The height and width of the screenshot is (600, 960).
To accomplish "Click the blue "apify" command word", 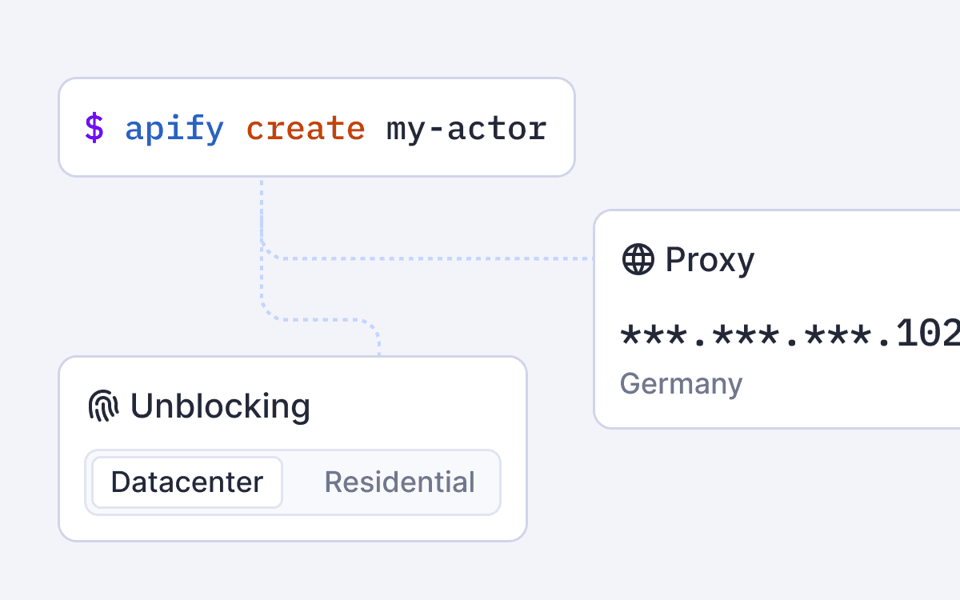I will pyautogui.click(x=174, y=128).
